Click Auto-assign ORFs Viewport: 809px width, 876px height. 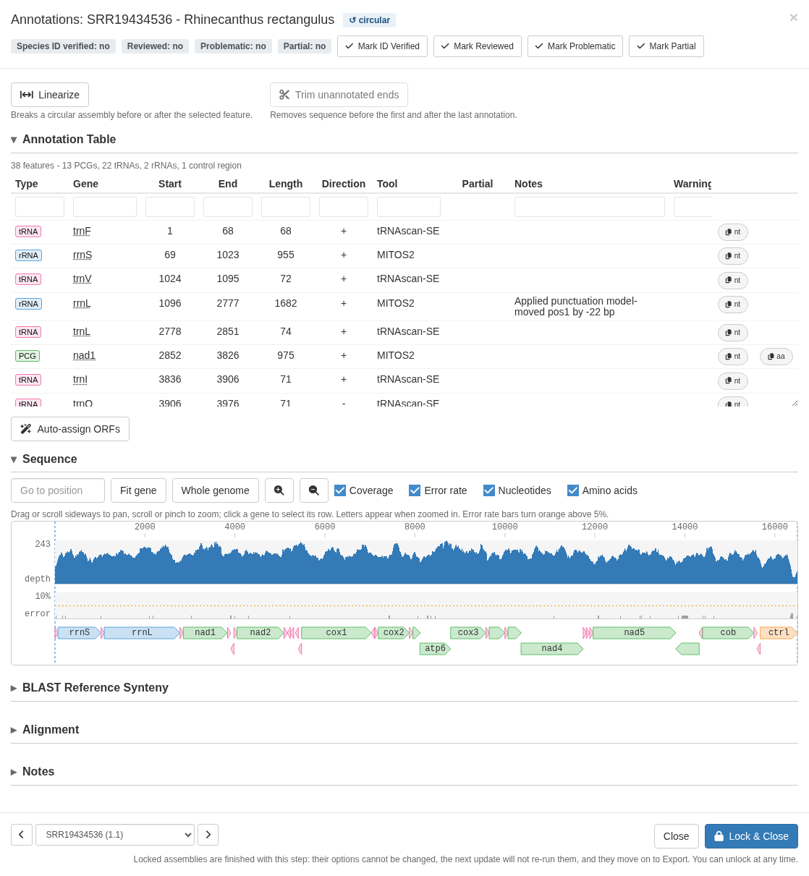pyautogui.click(x=70, y=429)
